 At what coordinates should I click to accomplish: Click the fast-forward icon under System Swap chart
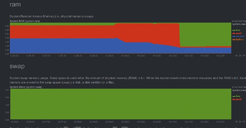(244, 122)
